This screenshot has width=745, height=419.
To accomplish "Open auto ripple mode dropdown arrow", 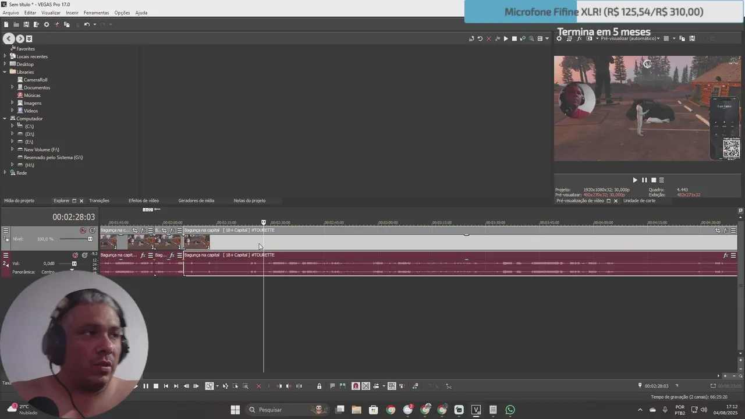I will [x=384, y=386].
